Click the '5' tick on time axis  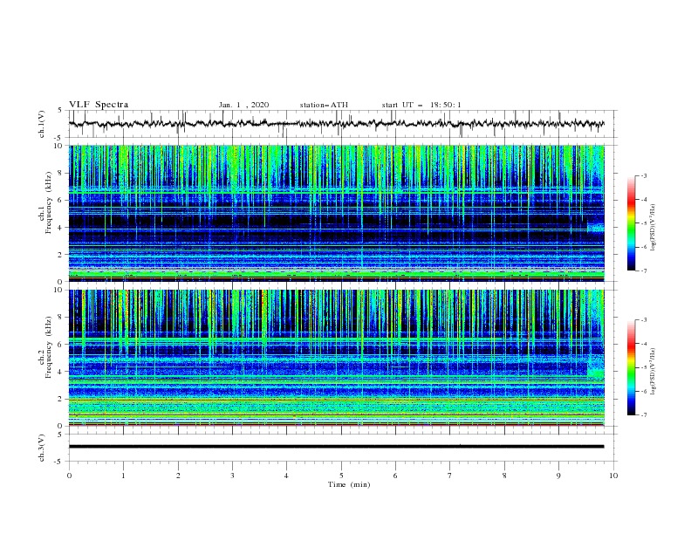click(x=341, y=476)
